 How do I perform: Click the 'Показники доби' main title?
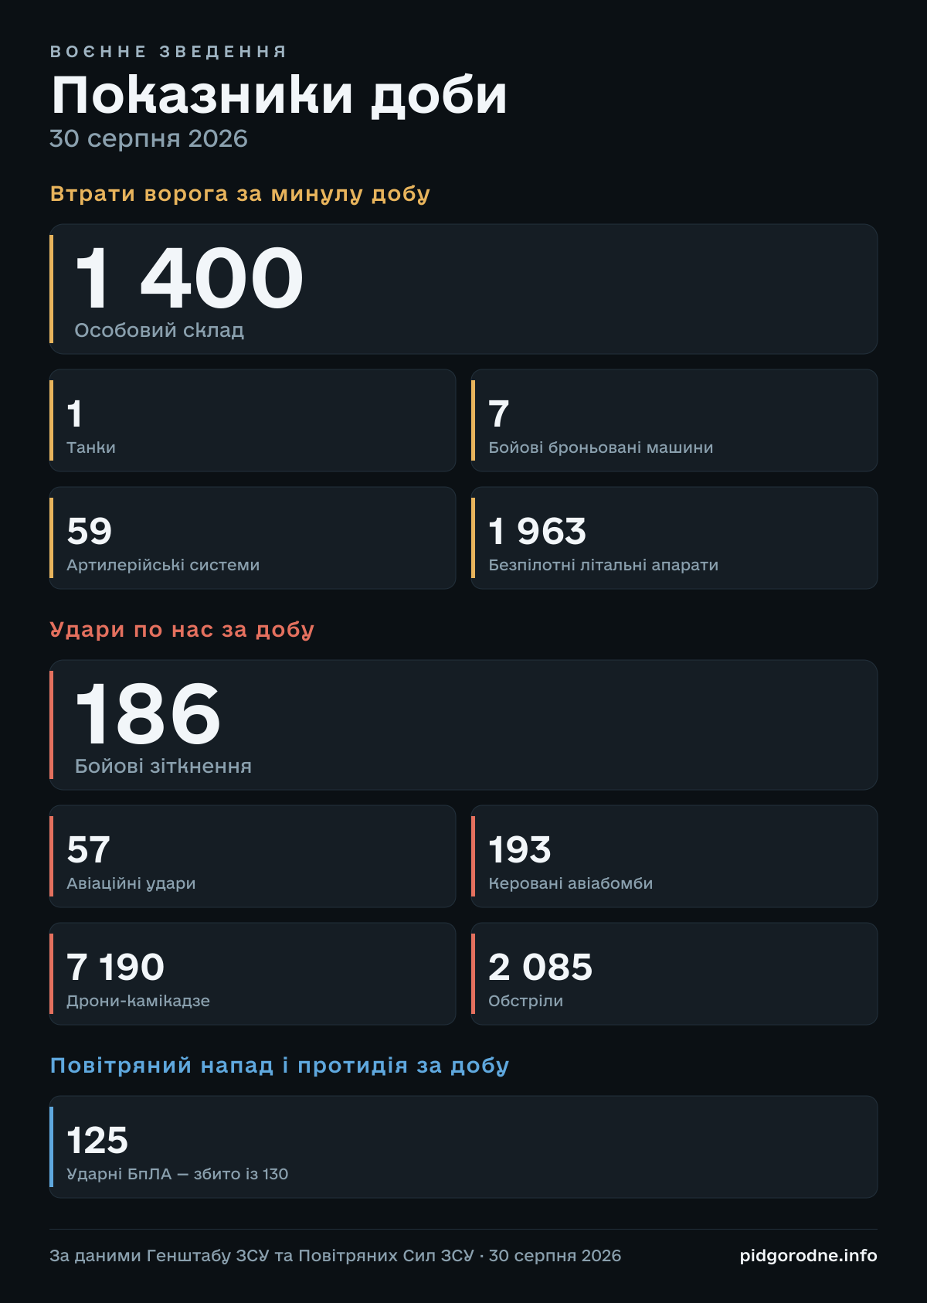(279, 96)
